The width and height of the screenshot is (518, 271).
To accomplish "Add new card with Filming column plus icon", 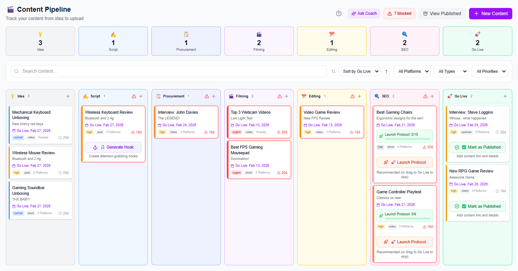I will 287,96.
